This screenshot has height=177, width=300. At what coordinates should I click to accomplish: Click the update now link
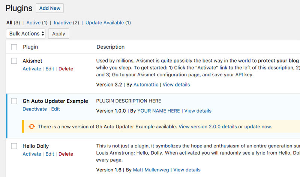(258, 126)
